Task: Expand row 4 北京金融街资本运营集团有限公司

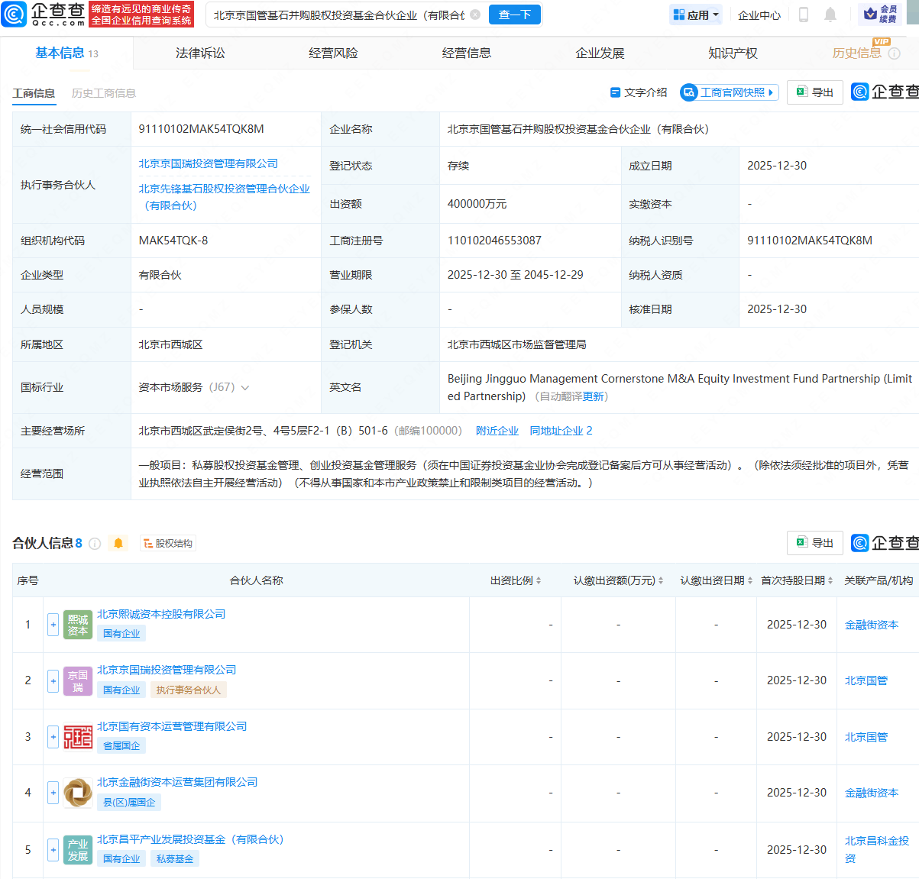Action: [53, 793]
